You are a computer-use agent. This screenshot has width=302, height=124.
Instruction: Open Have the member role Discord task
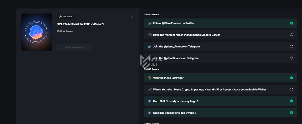point(220,35)
